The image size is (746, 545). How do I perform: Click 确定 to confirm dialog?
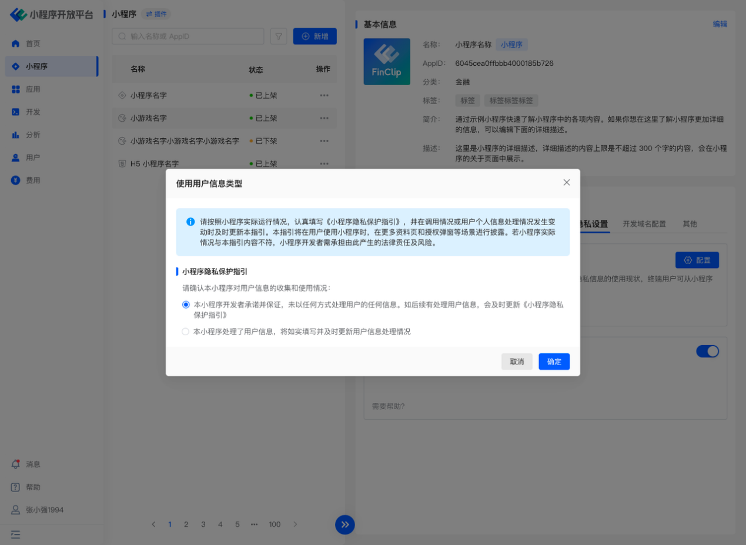554,362
